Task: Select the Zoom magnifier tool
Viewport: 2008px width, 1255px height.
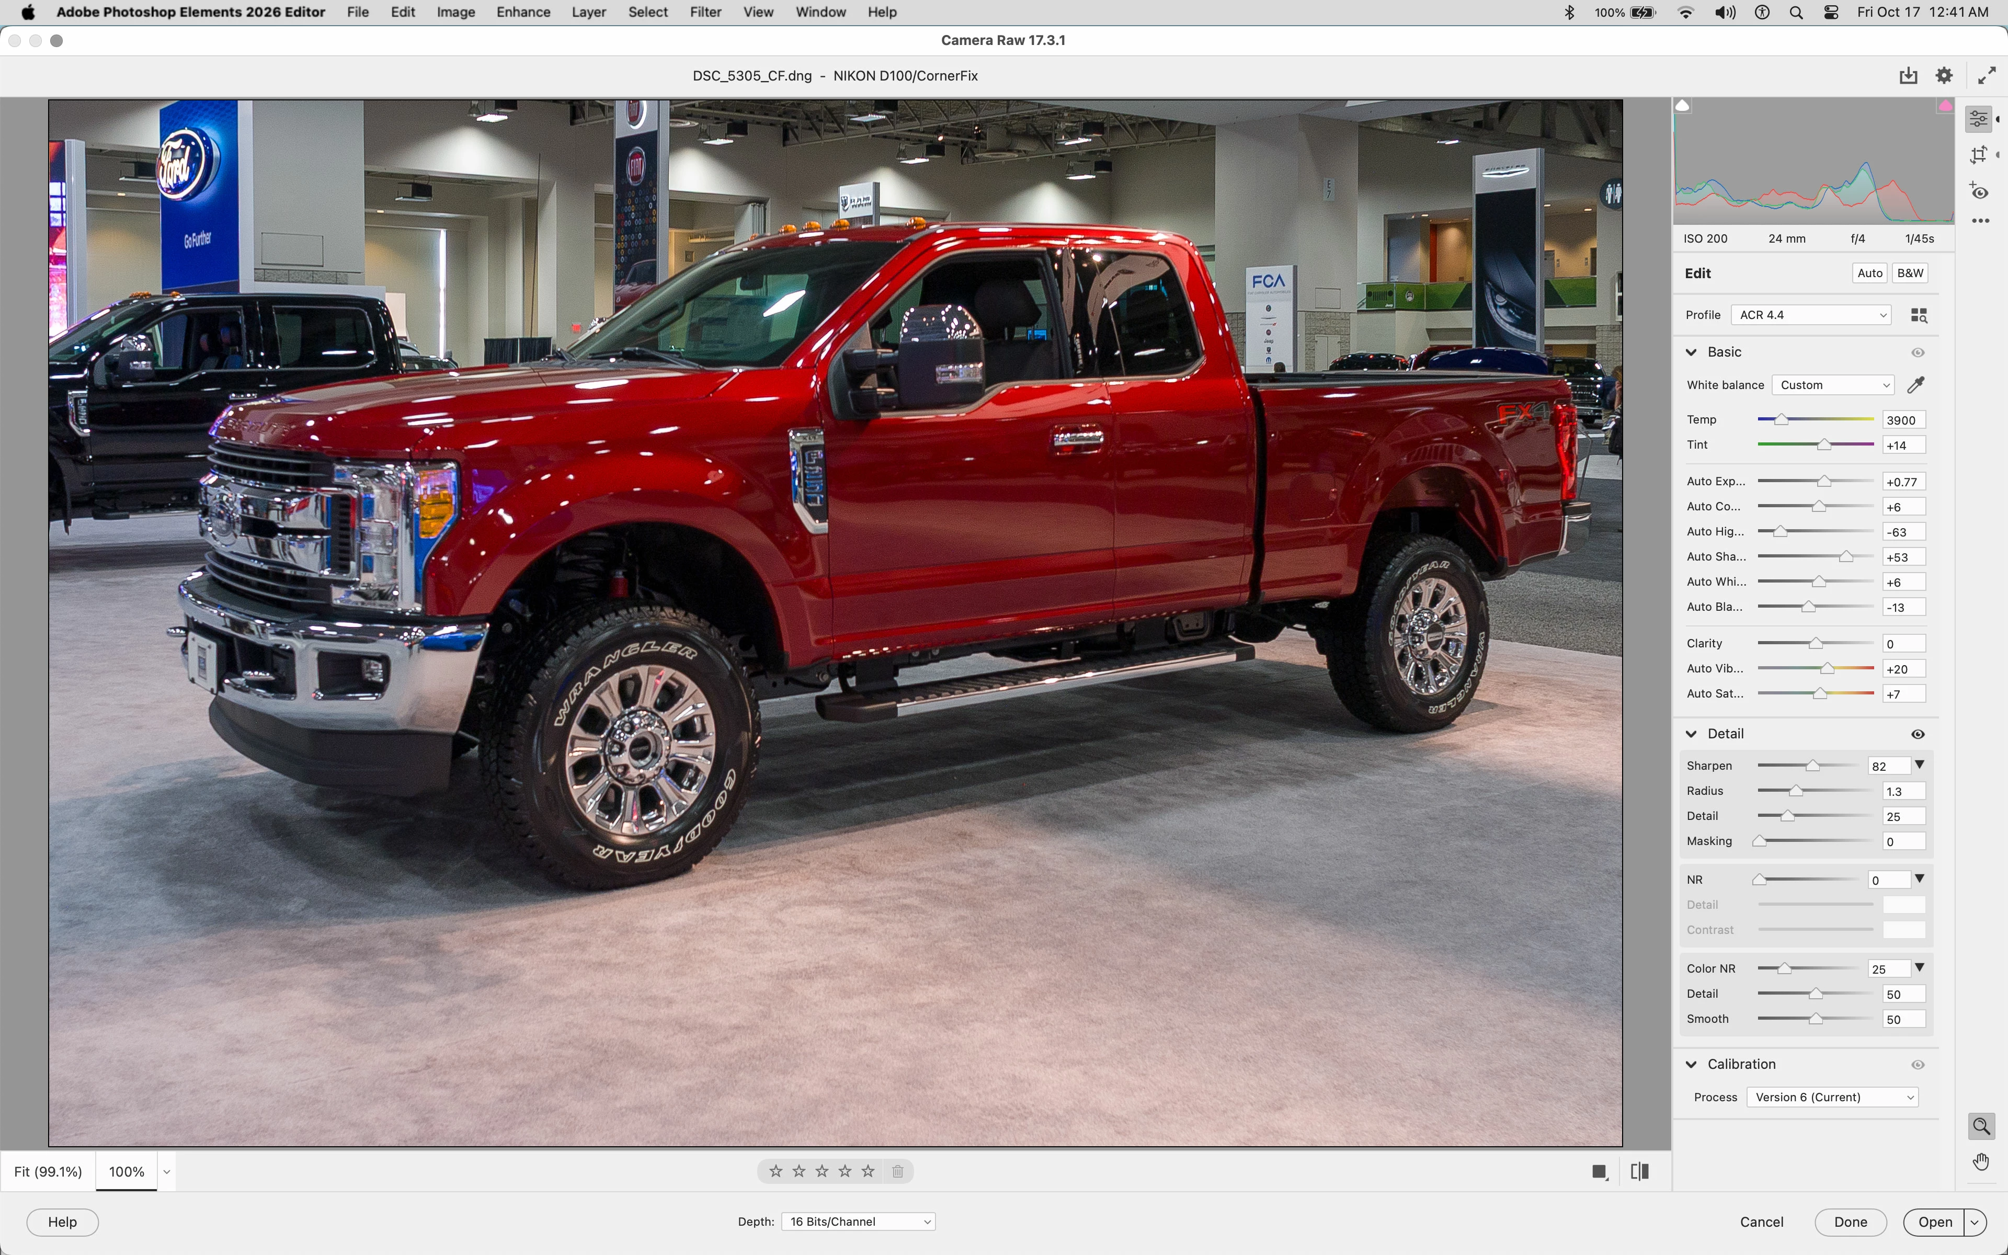Action: point(1982,1126)
